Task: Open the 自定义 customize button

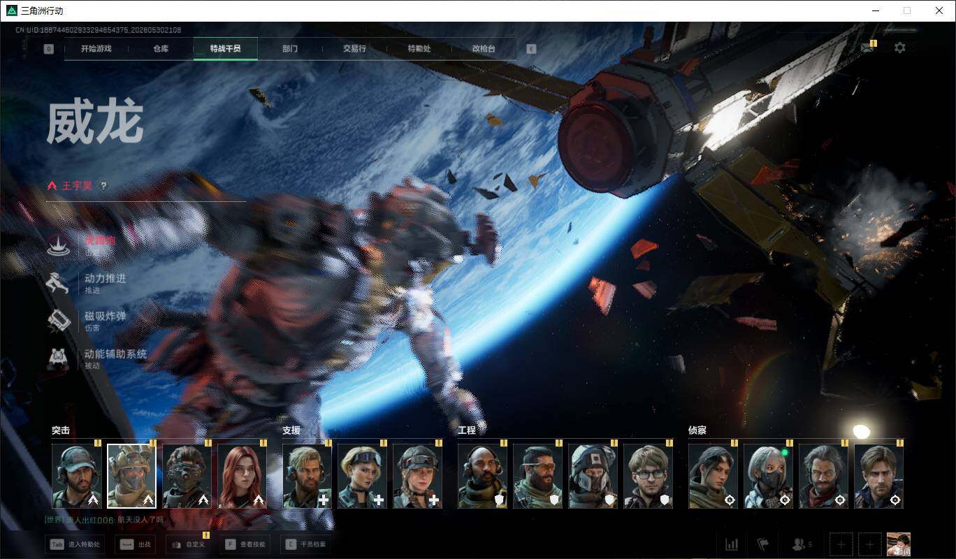Action: click(x=188, y=544)
